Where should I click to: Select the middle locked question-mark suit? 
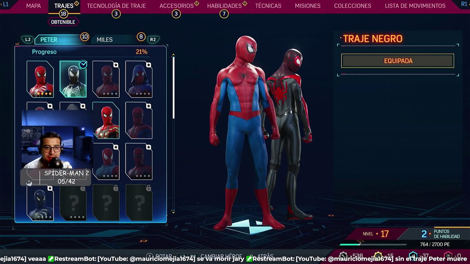tap(106, 202)
